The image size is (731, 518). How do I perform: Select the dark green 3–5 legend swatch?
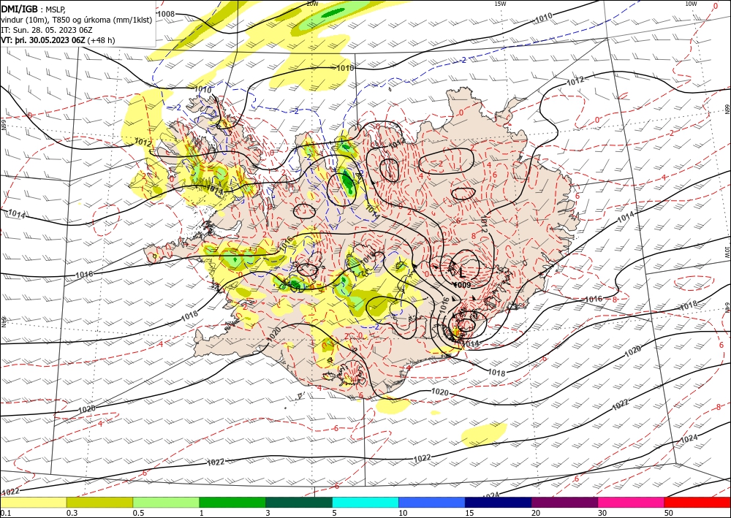tap(299, 502)
